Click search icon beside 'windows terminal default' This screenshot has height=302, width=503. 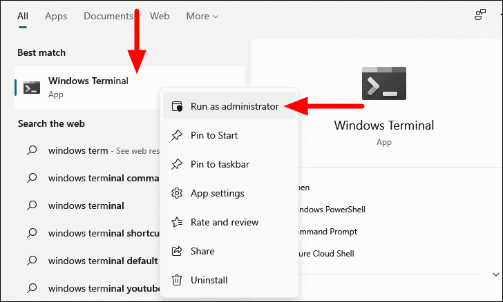pyautogui.click(x=32, y=261)
